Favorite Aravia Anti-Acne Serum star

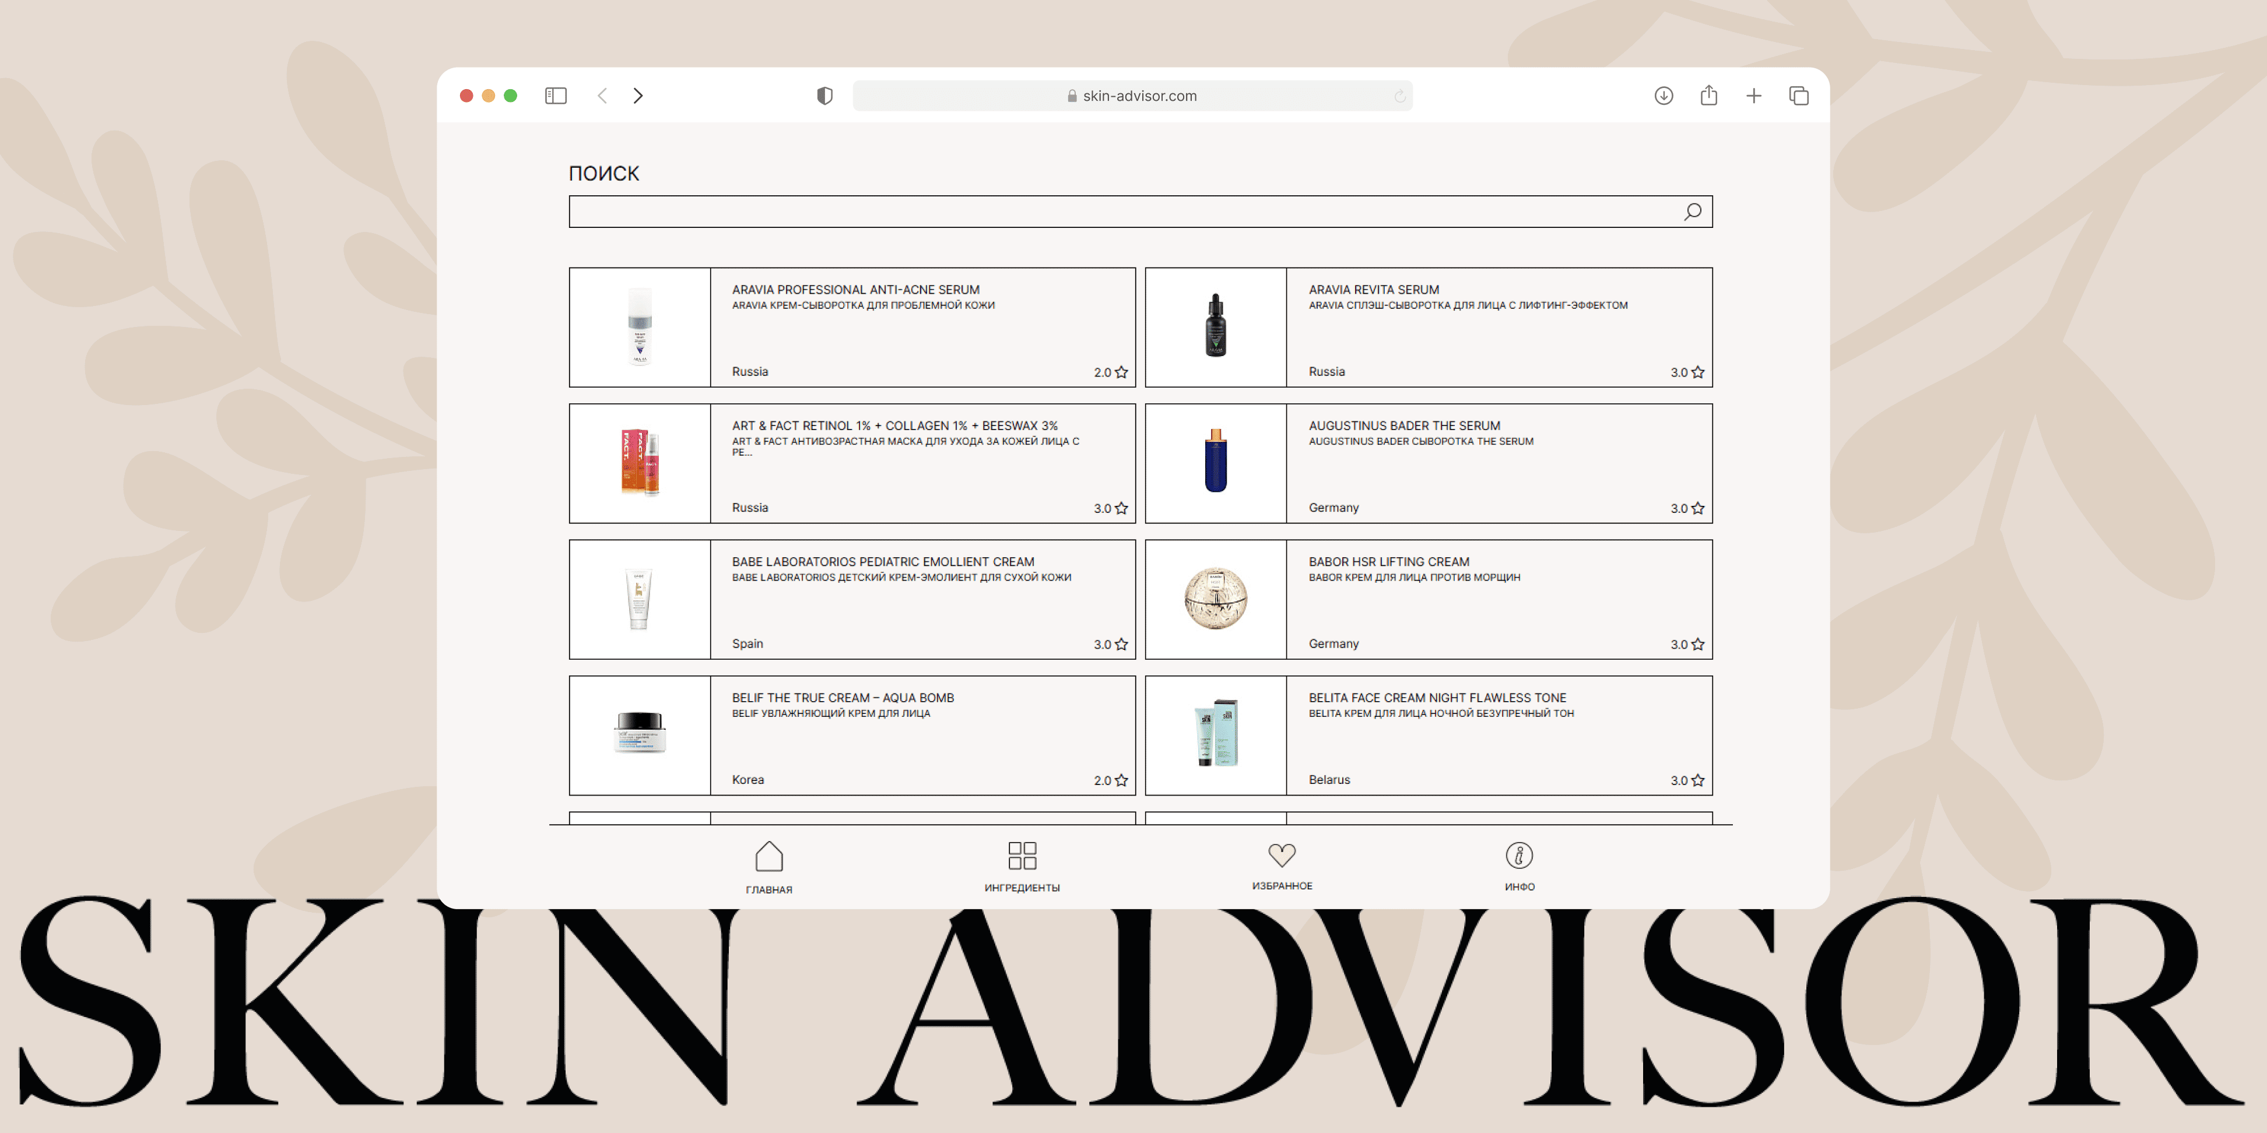click(x=1121, y=373)
